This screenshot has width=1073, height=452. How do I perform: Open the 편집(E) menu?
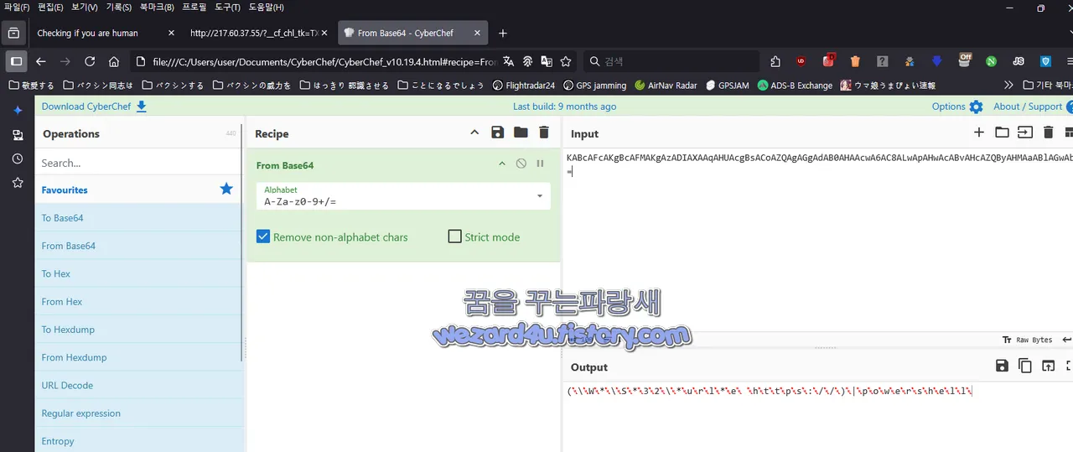pyautogui.click(x=50, y=8)
